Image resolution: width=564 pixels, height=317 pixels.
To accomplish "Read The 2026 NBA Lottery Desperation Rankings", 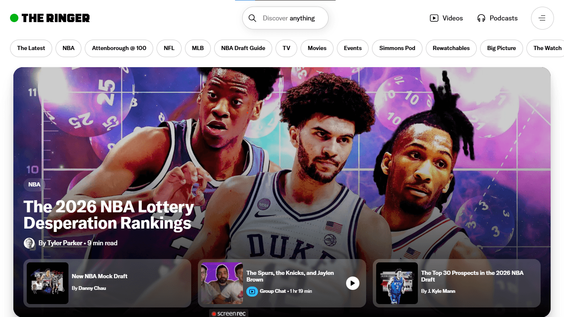I will coord(109,215).
